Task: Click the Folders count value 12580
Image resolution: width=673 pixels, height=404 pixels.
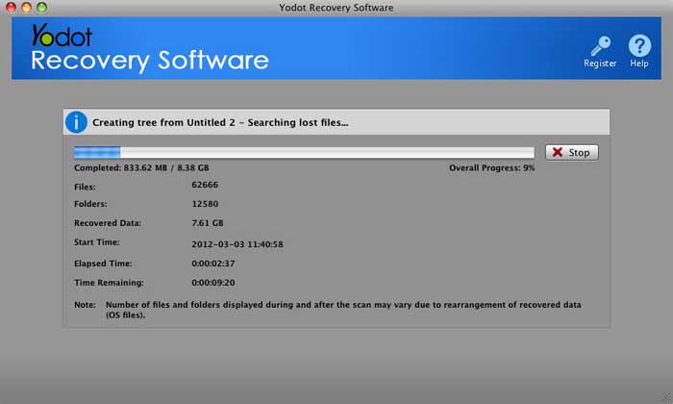Action: 205,204
